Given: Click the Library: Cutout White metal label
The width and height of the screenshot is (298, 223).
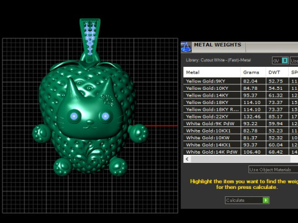Looking at the screenshot, I should pos(219,60).
